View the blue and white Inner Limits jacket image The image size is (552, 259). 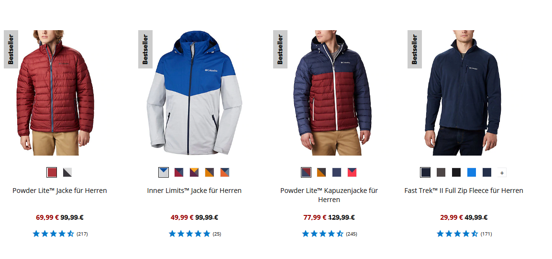click(194, 93)
